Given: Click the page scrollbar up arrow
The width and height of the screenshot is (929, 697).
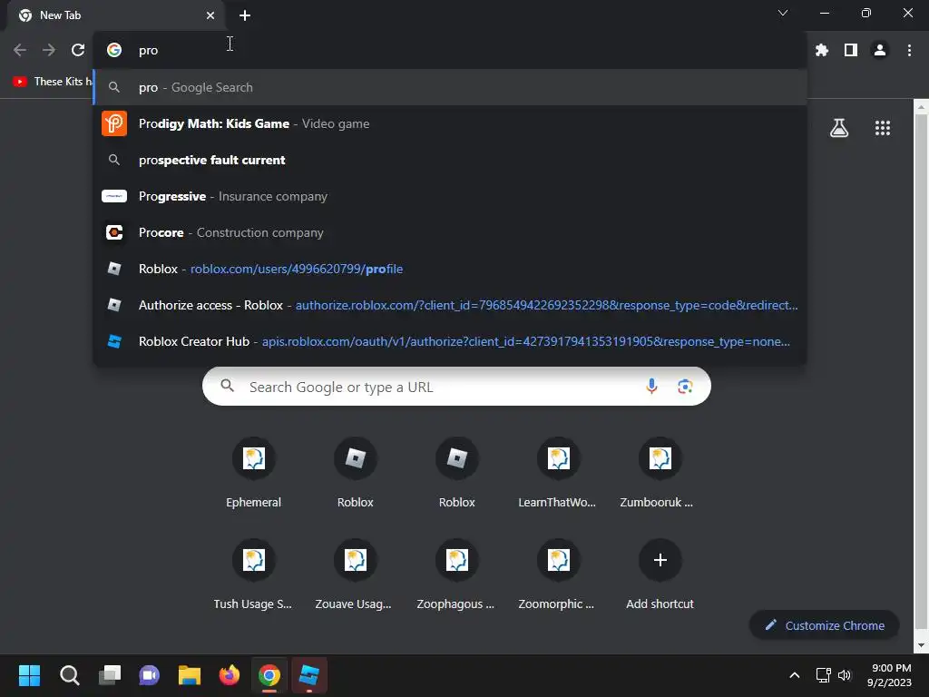Looking at the screenshot, I should point(921,107).
